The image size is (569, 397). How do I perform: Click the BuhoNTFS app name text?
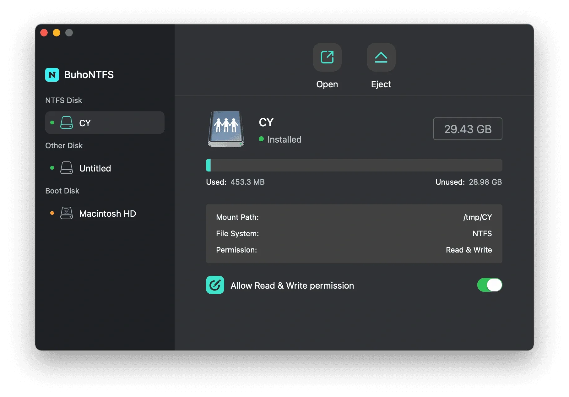pyautogui.click(x=89, y=75)
